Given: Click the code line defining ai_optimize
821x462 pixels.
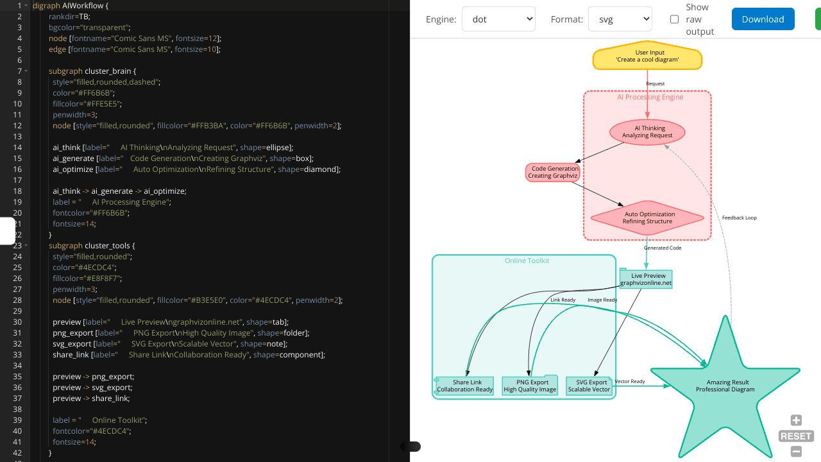Looking at the screenshot, I should pyautogui.click(x=196, y=169).
